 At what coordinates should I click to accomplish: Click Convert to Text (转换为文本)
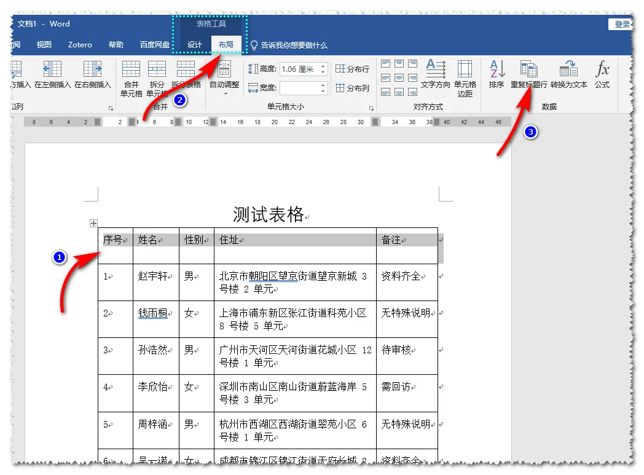click(569, 74)
